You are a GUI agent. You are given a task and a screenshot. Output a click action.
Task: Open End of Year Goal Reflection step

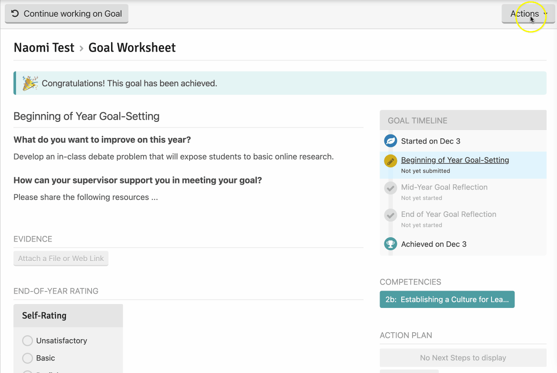[449, 214]
